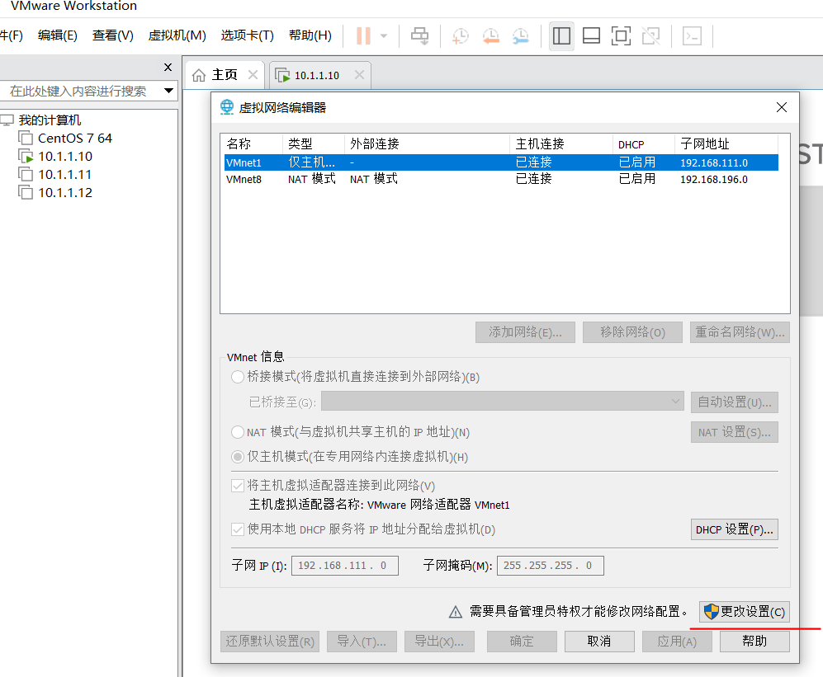The height and width of the screenshot is (677, 823).
Task: Click the 取消 button
Action: [x=599, y=642]
